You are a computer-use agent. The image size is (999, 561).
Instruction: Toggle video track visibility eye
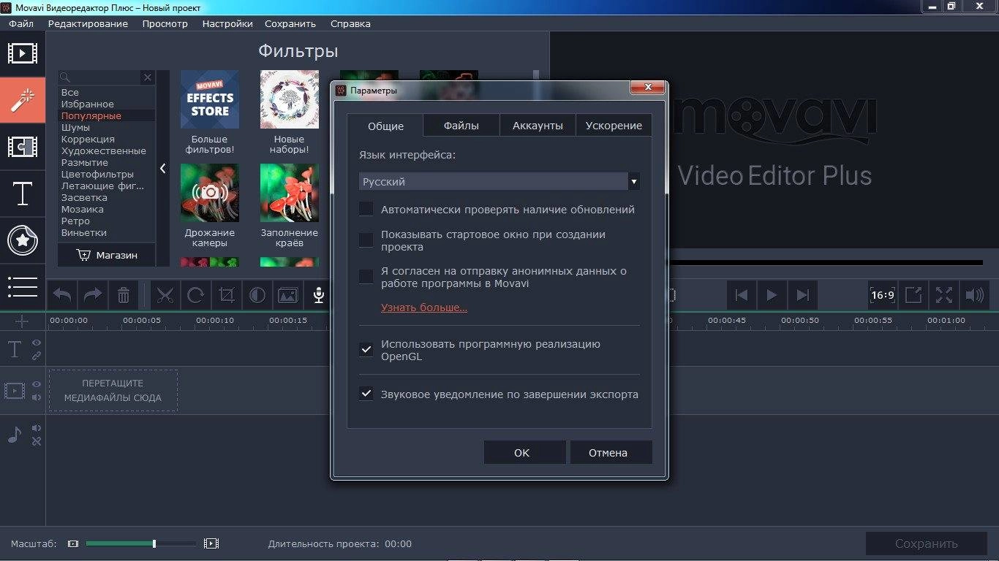[37, 384]
